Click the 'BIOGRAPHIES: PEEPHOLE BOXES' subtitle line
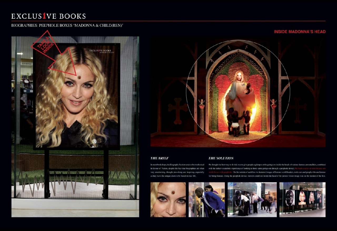The width and height of the screenshot is (337, 231). coord(67,25)
